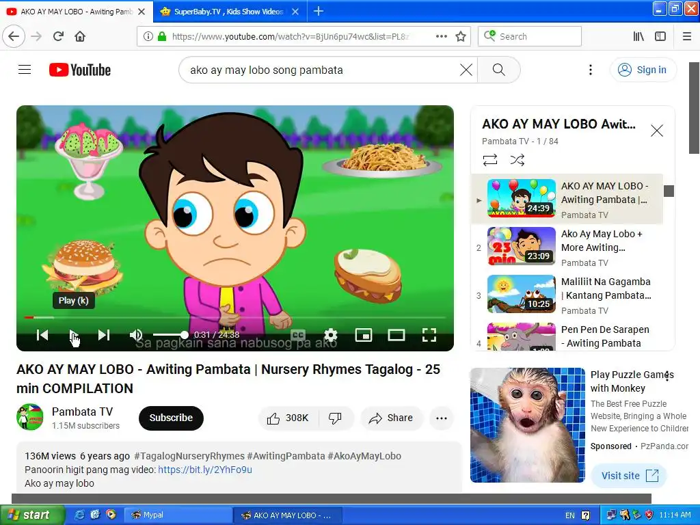Open more actions menu beside Share

442,418
